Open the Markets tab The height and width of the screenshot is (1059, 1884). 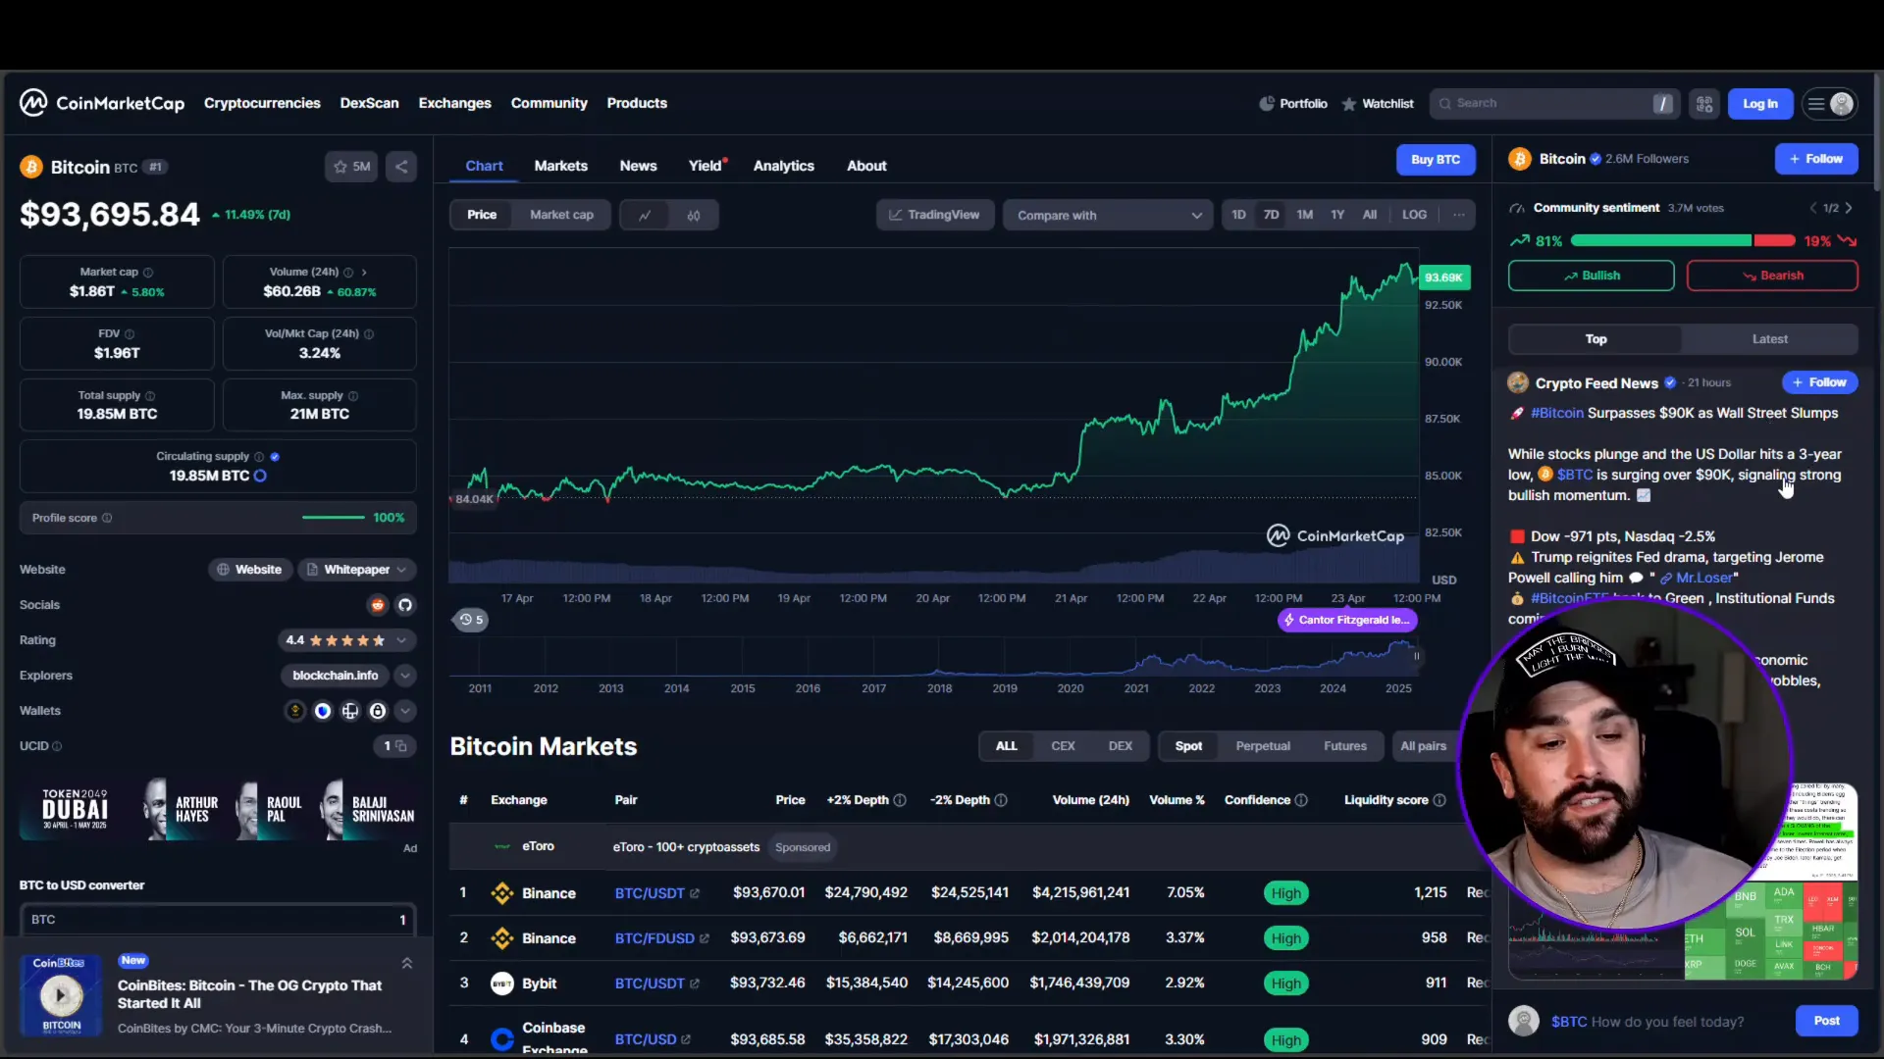click(560, 166)
